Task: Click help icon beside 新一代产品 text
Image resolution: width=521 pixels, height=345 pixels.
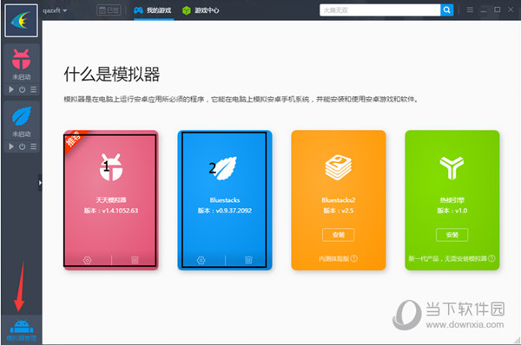Action: click(491, 258)
